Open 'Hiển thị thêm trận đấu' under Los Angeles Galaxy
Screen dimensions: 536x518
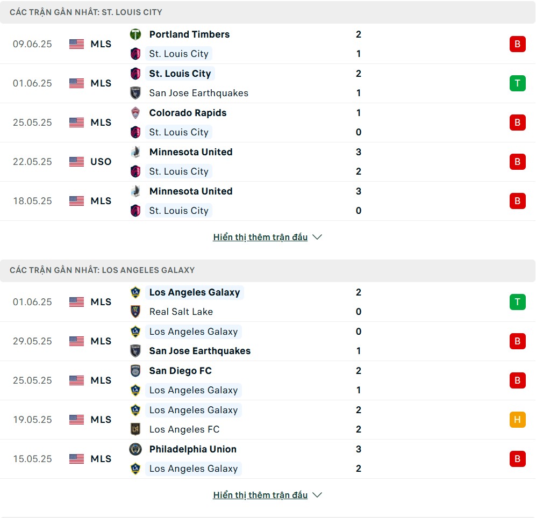click(x=260, y=495)
